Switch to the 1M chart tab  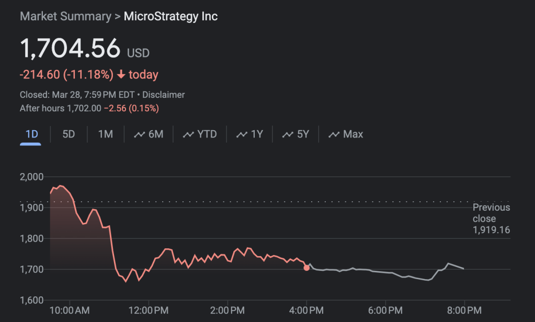(x=106, y=134)
